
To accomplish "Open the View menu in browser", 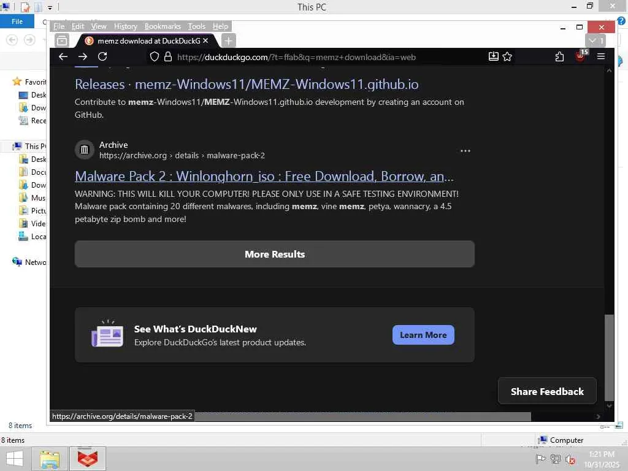I will point(99,26).
